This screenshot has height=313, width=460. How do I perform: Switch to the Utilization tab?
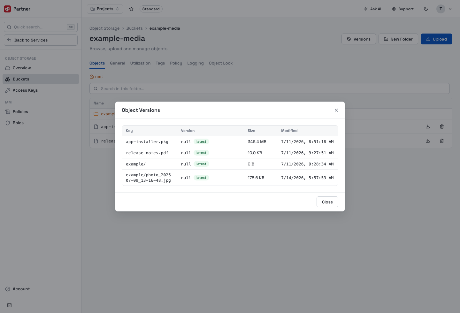(140, 63)
